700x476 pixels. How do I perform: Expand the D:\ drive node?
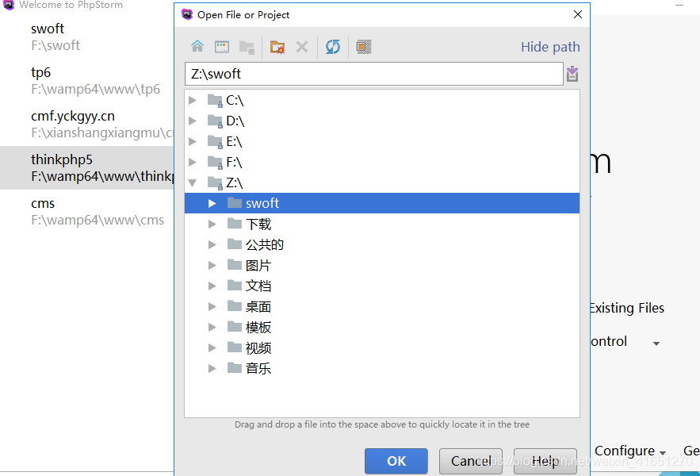click(x=193, y=121)
